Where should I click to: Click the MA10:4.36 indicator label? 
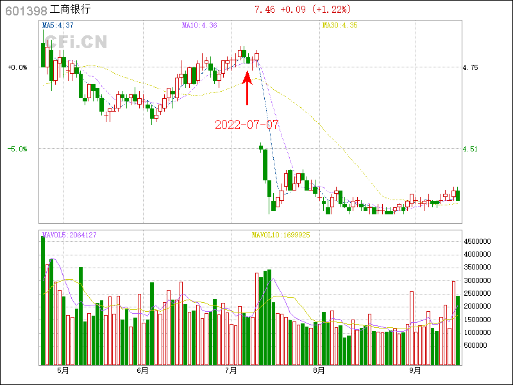(x=199, y=25)
